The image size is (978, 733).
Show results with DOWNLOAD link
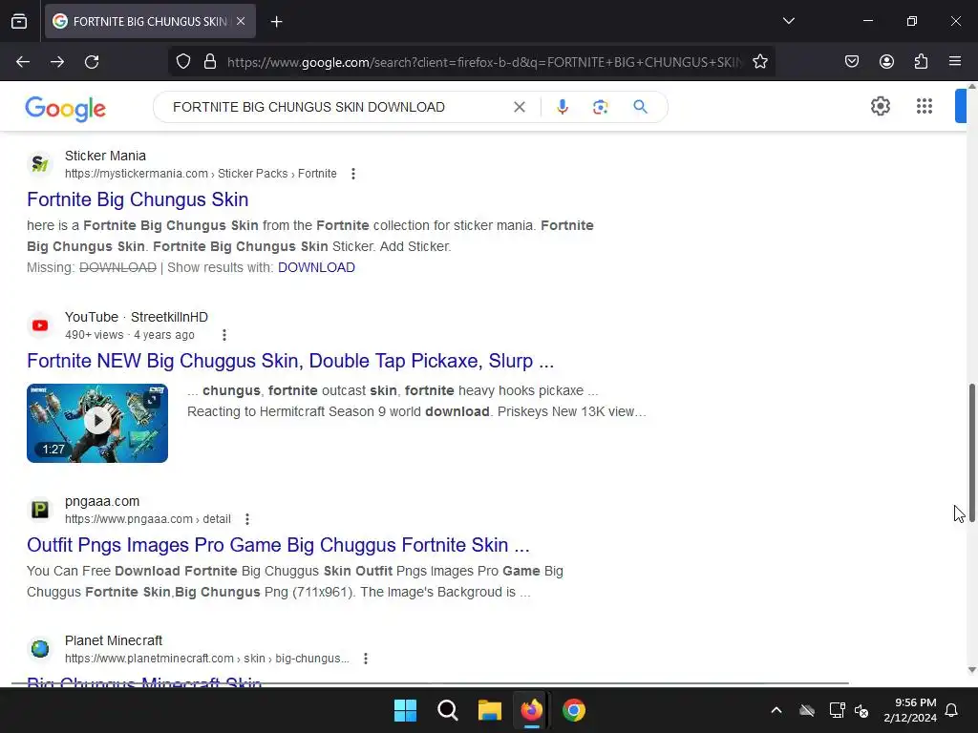316,267
